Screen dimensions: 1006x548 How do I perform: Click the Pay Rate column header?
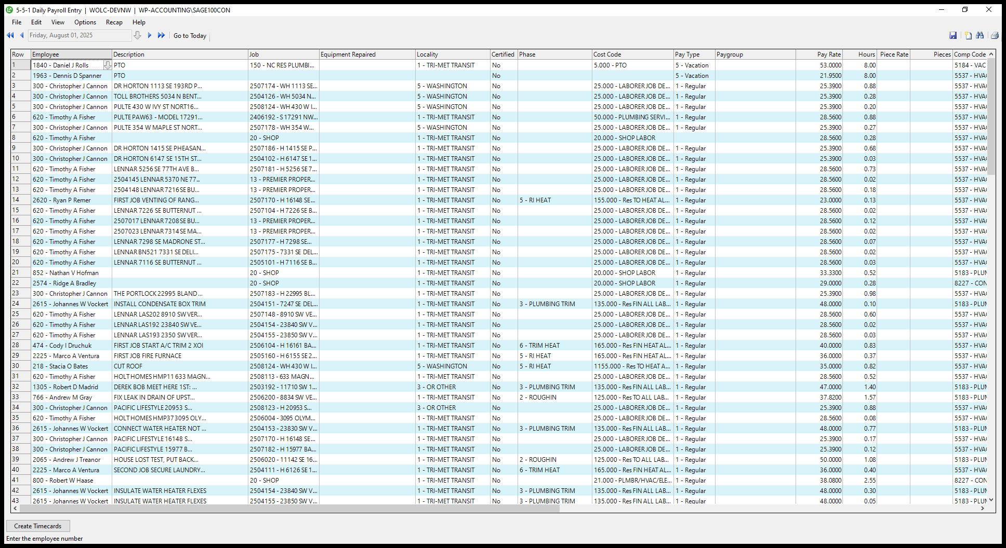(x=828, y=54)
